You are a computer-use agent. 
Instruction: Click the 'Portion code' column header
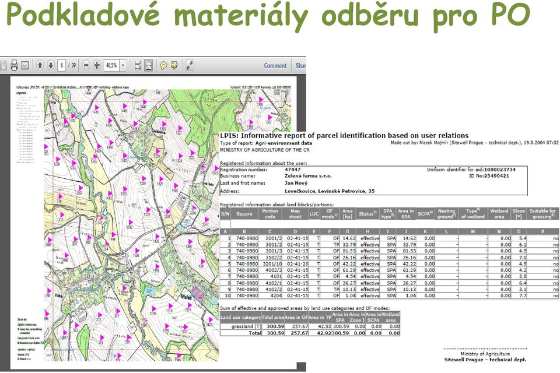[270, 214]
